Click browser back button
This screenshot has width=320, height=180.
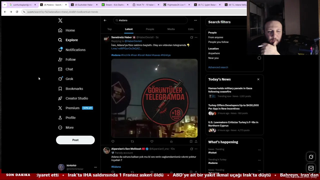[5, 12]
